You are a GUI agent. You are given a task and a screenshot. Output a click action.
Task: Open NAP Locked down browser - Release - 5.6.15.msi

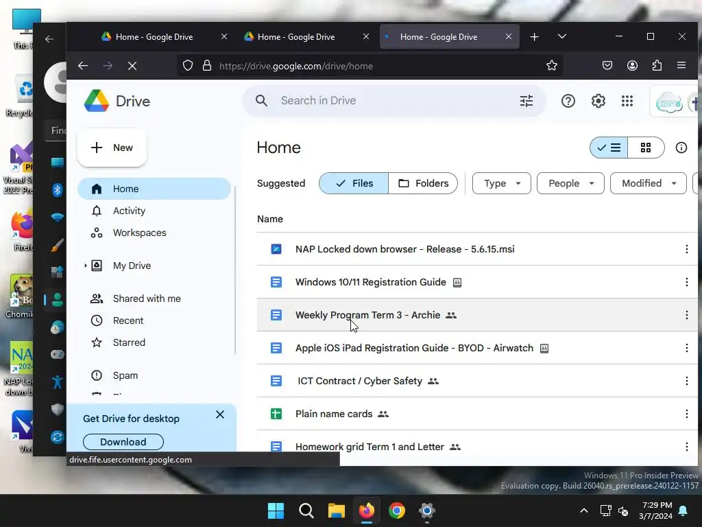point(404,249)
